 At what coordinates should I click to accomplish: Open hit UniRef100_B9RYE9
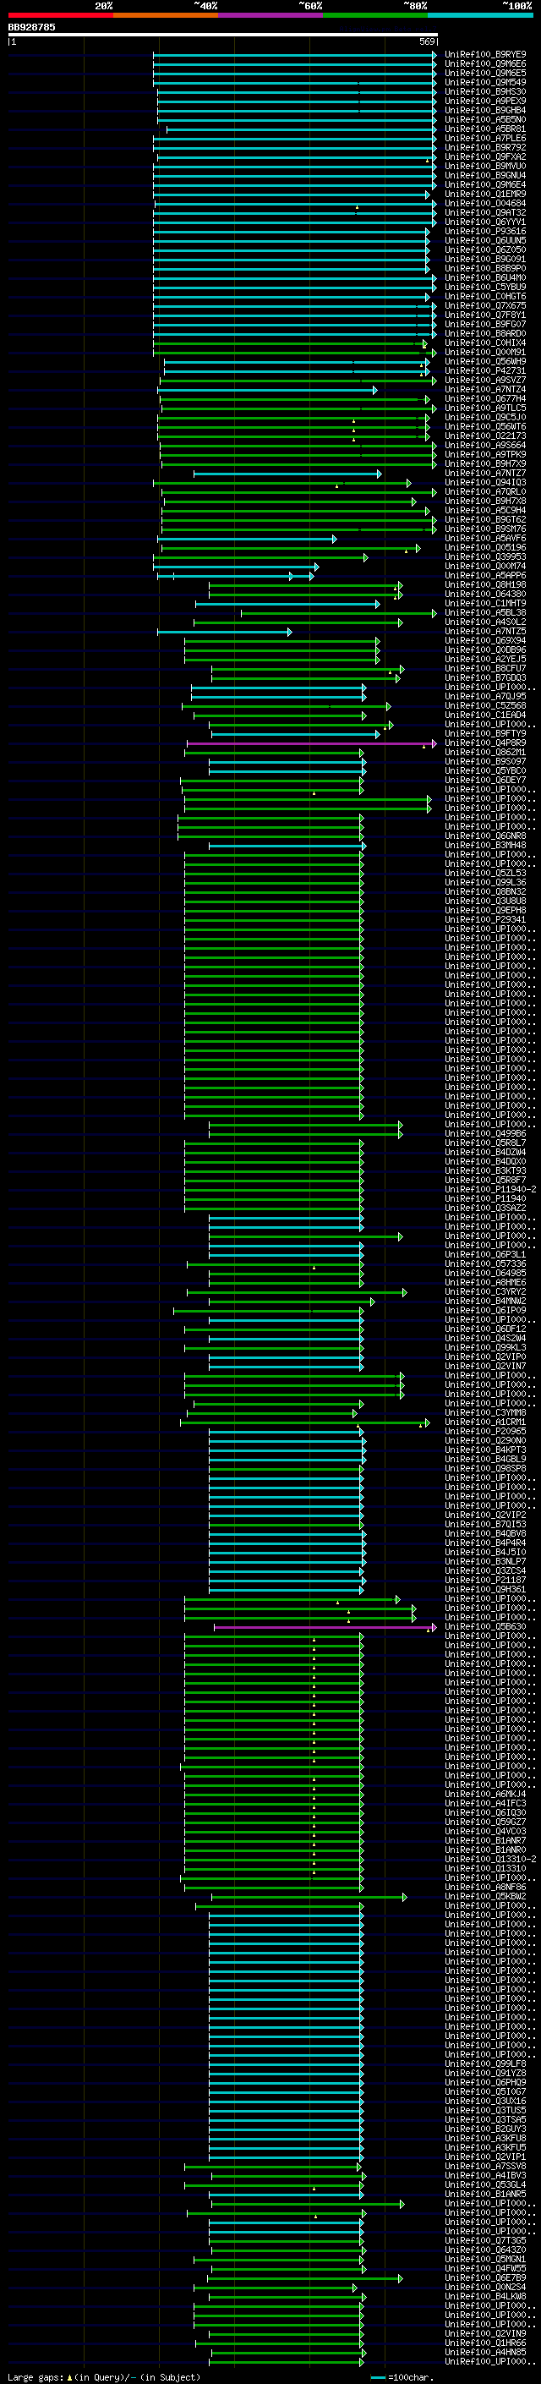coord(485,55)
